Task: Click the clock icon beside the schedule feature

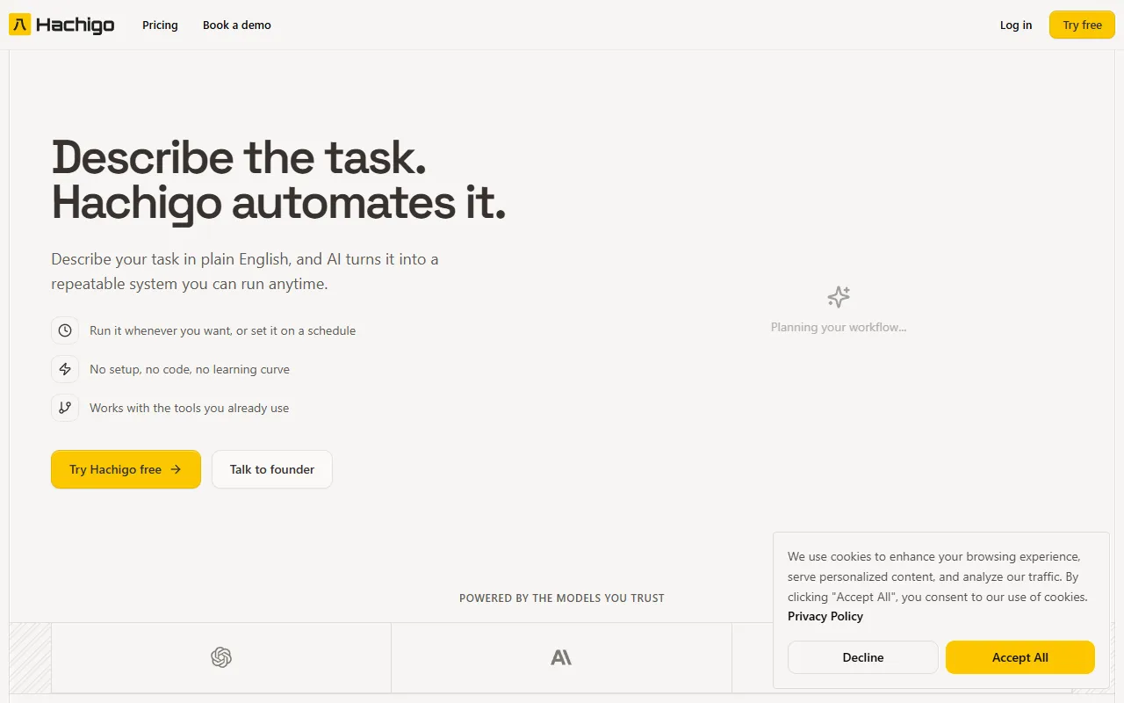Action: 65,330
